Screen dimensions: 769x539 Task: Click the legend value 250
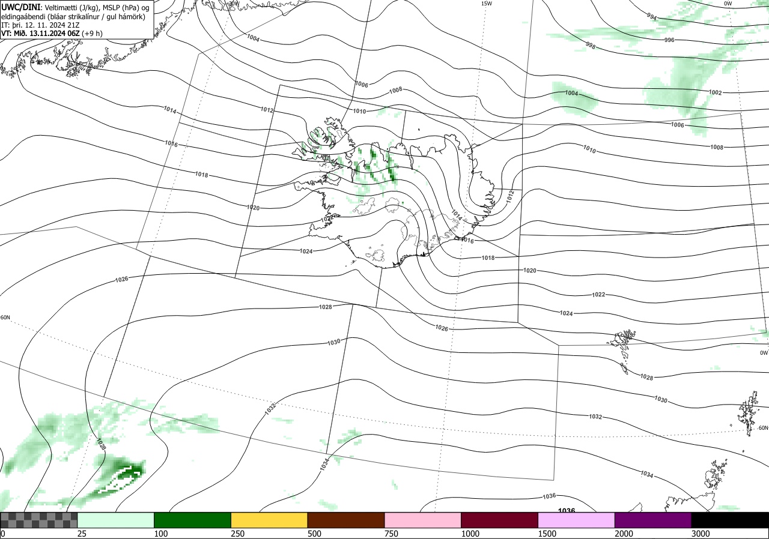tap(238, 534)
